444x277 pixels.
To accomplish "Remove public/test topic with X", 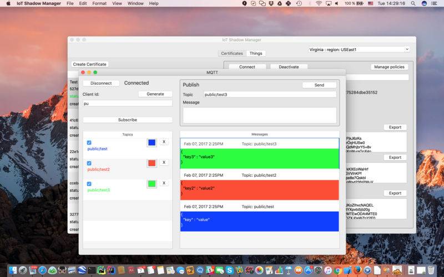I will (x=164, y=142).
